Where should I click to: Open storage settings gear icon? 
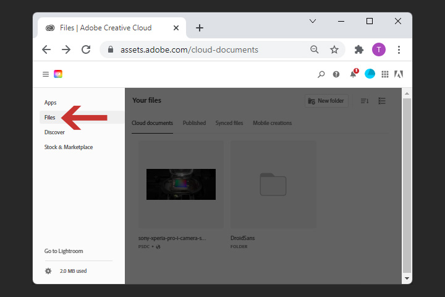[48, 271]
